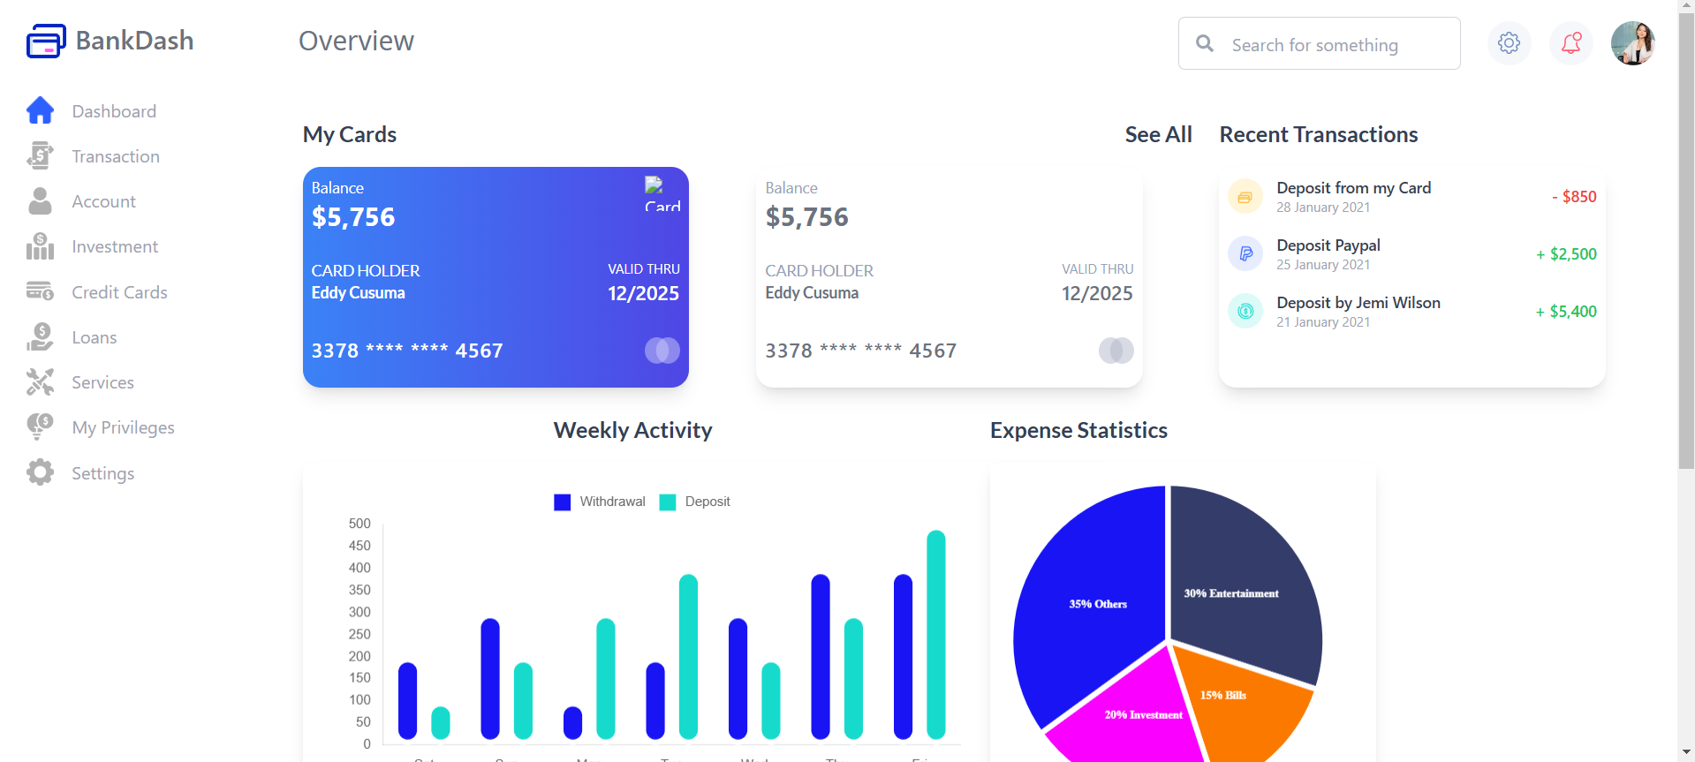Select the white balance card
1695x762 pixels.
click(x=950, y=277)
